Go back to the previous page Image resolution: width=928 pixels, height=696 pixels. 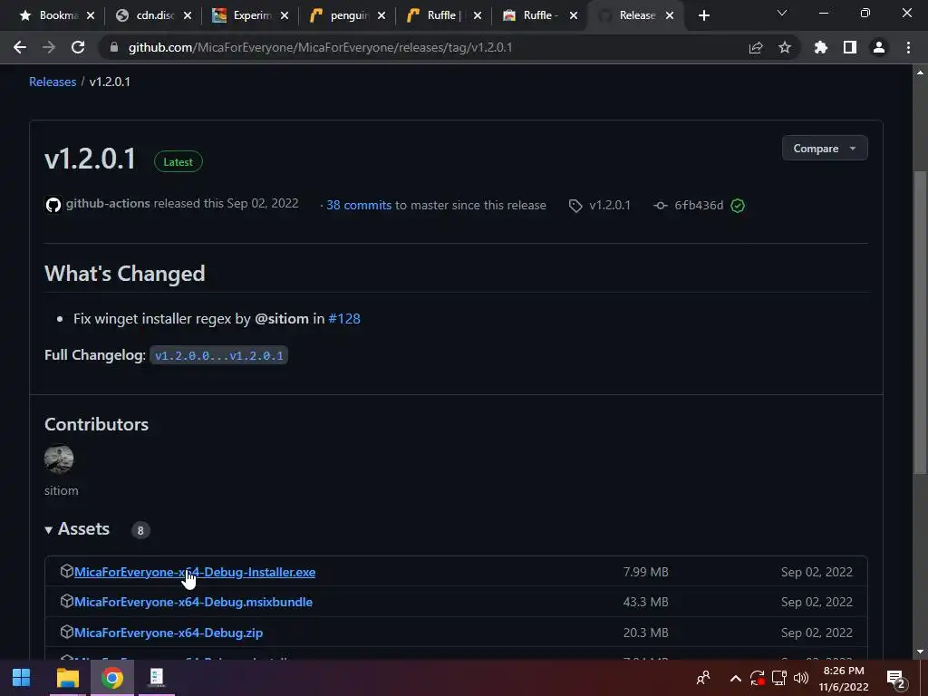20,47
